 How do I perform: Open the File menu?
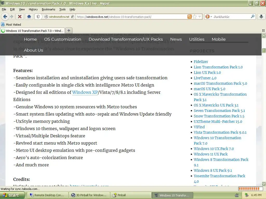click(4, 9)
